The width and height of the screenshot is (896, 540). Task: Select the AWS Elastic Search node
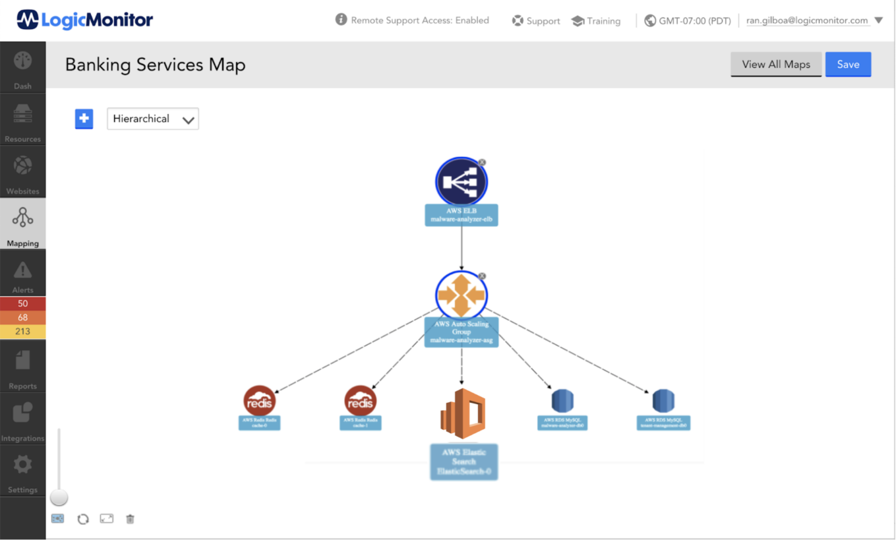click(x=463, y=413)
